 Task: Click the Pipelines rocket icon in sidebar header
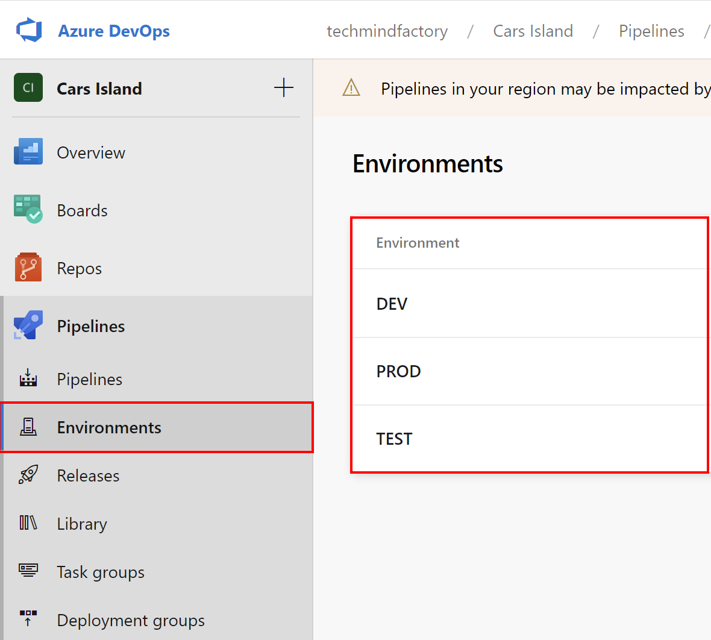point(28,325)
